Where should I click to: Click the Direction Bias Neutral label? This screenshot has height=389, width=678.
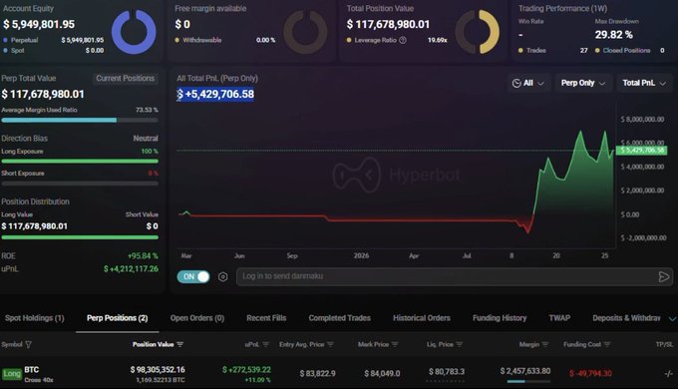click(146, 139)
